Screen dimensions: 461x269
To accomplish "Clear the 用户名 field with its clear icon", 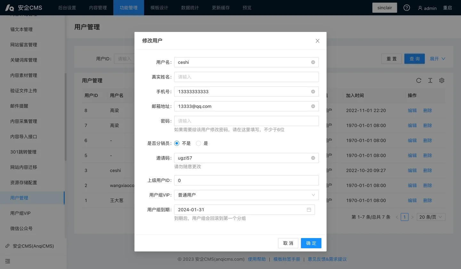I will [313, 62].
